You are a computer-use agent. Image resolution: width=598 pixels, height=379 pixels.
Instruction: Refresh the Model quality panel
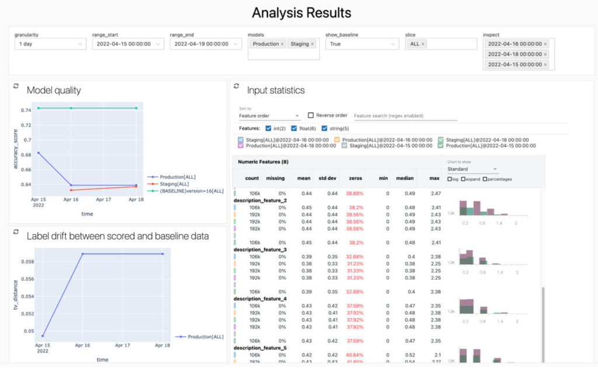16,86
